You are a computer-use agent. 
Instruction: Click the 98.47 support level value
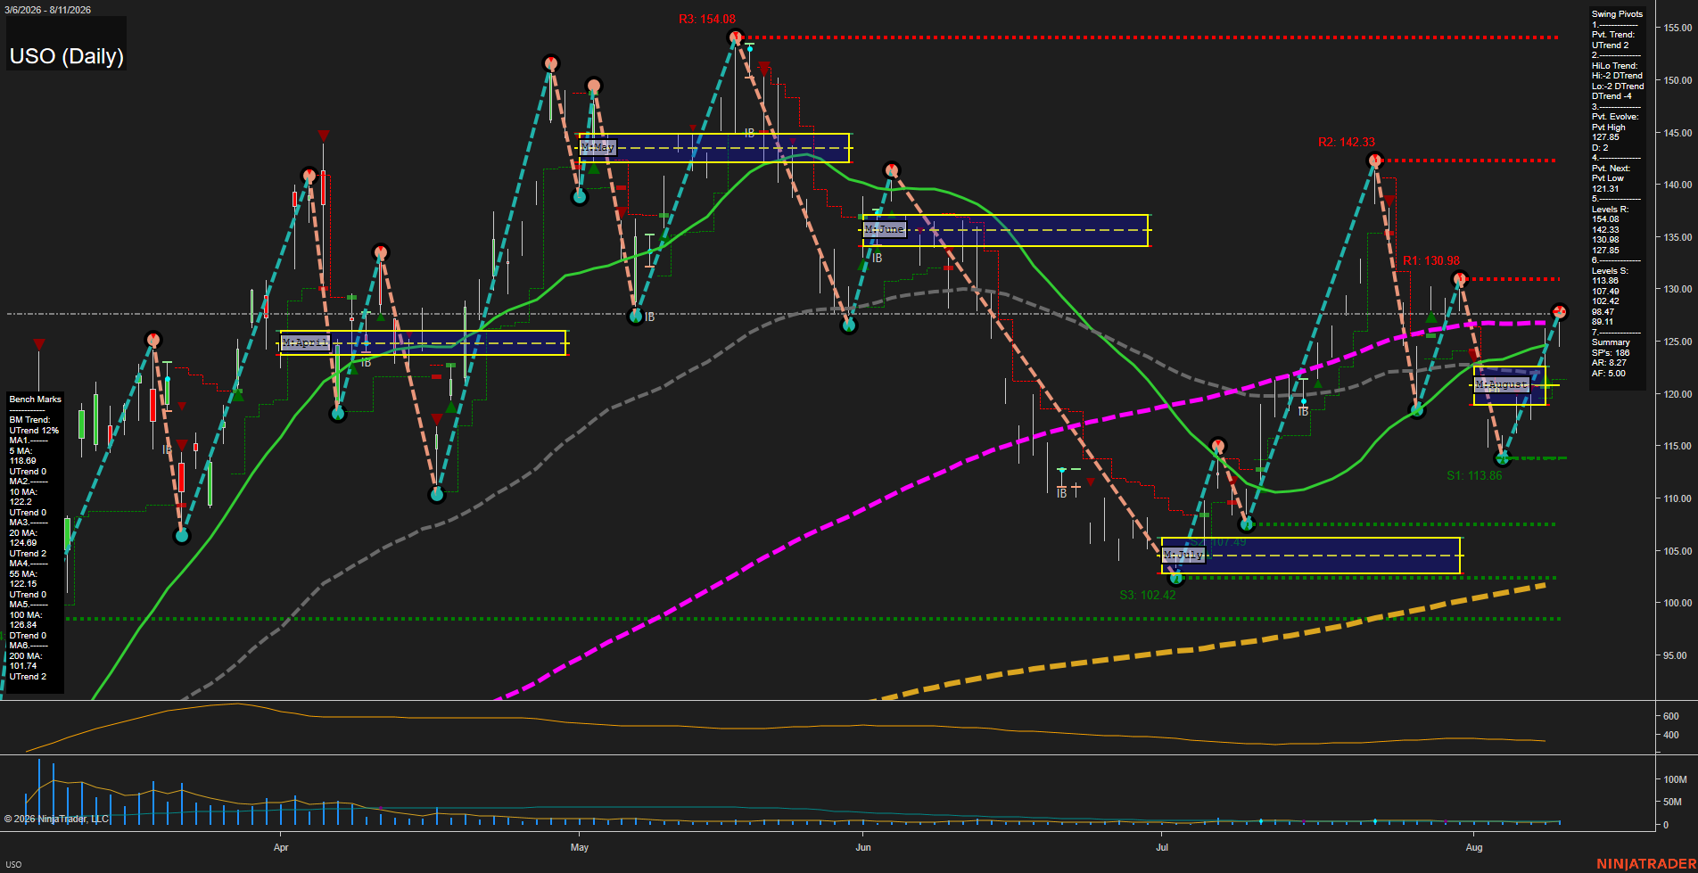1603,312
